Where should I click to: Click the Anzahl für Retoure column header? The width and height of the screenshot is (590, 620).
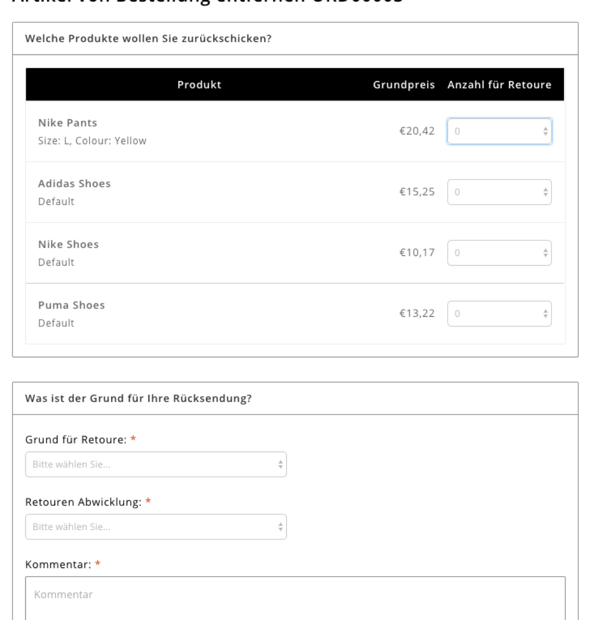click(x=499, y=85)
